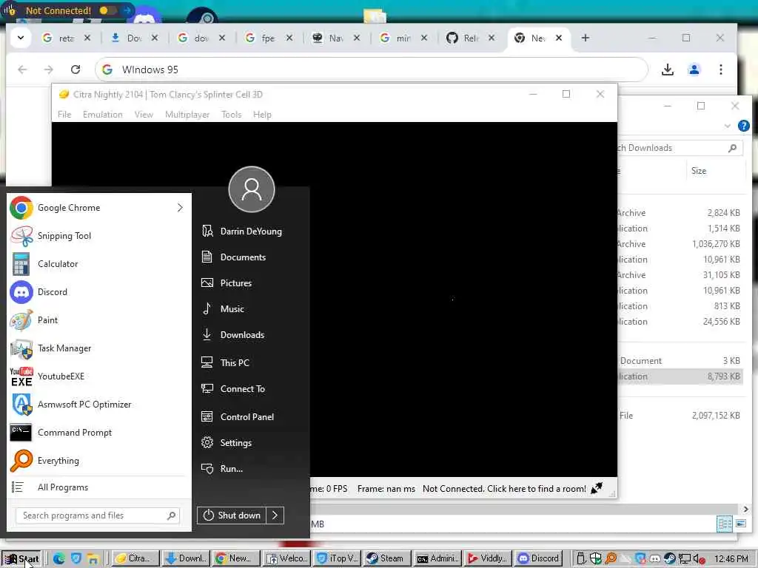Open Chrome tab search dropdown

(x=21, y=38)
